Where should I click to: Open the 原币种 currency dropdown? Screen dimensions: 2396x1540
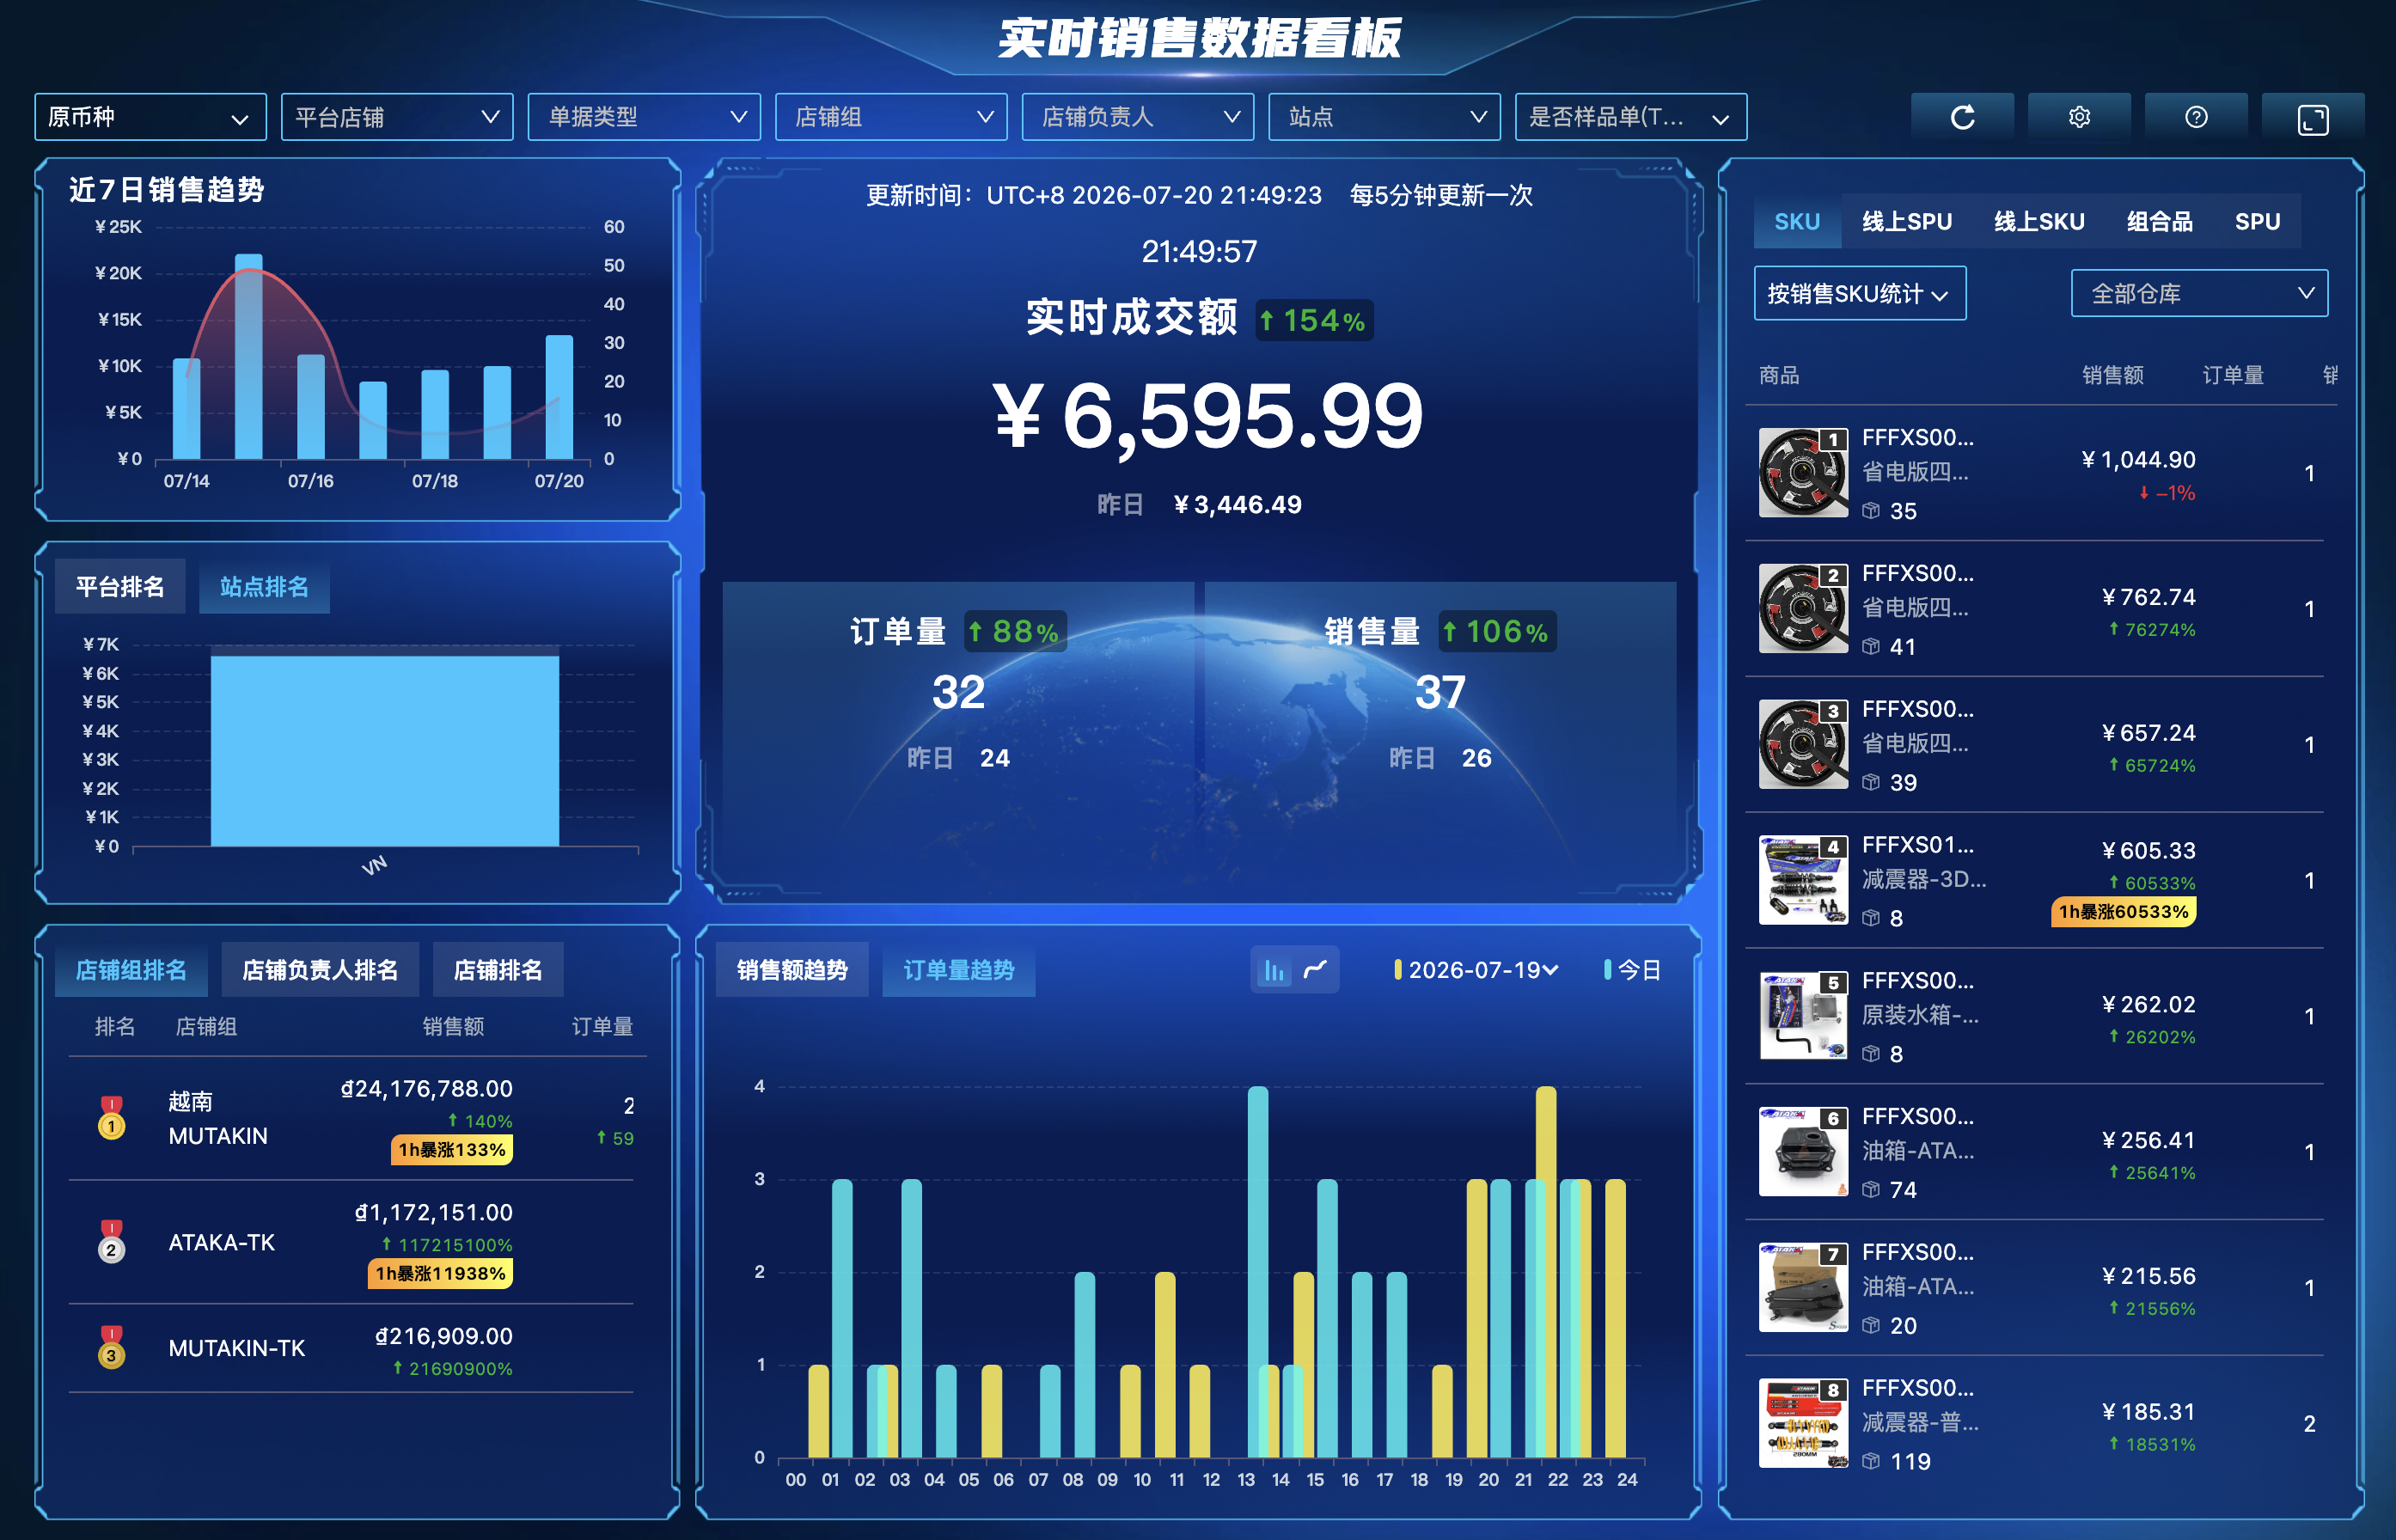coord(150,117)
